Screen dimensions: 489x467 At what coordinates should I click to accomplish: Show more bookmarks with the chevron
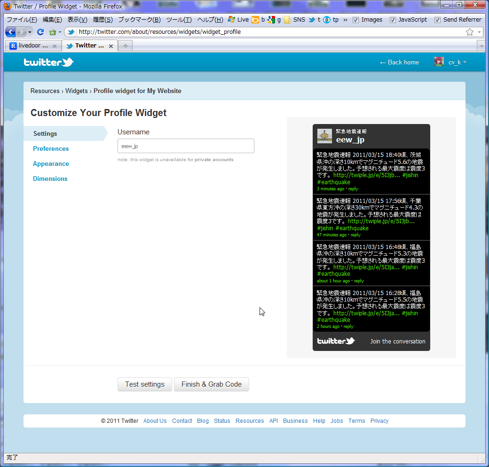pos(345,20)
